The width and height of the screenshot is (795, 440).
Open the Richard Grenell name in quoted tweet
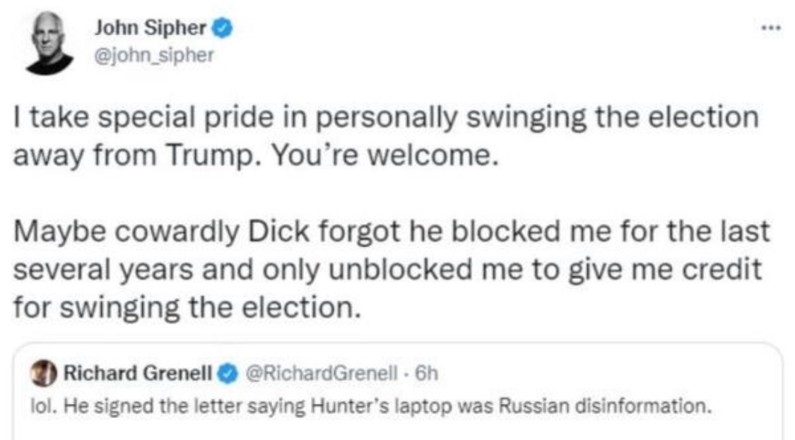(x=138, y=374)
